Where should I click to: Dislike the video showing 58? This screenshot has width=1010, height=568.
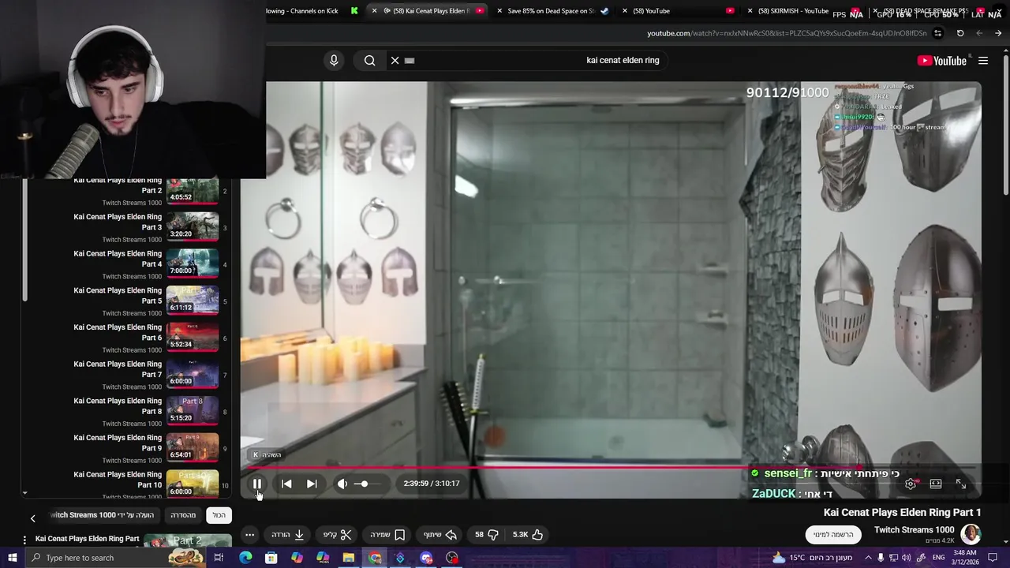pyautogui.click(x=487, y=534)
